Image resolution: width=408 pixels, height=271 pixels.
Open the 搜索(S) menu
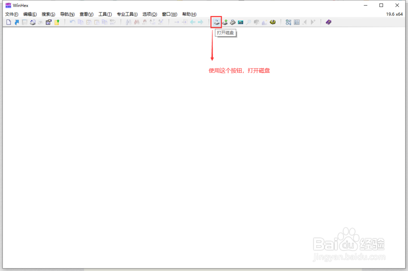click(49, 14)
